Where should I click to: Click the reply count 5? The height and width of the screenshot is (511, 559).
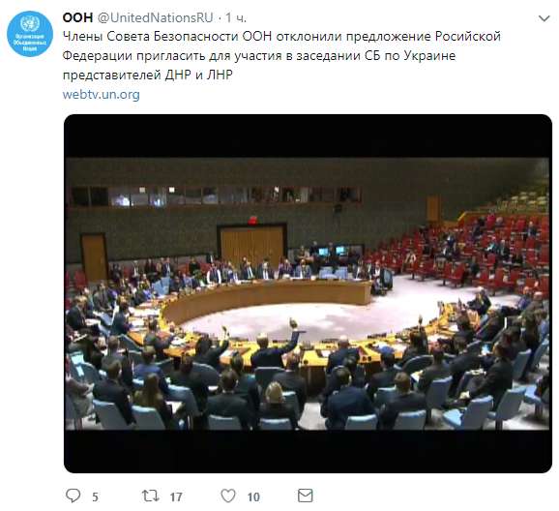point(95,496)
